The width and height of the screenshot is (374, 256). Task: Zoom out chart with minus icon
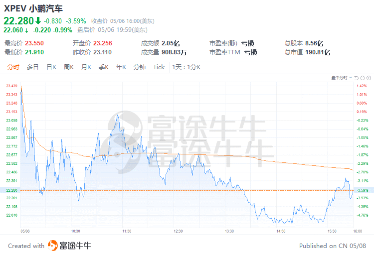tap(363, 78)
